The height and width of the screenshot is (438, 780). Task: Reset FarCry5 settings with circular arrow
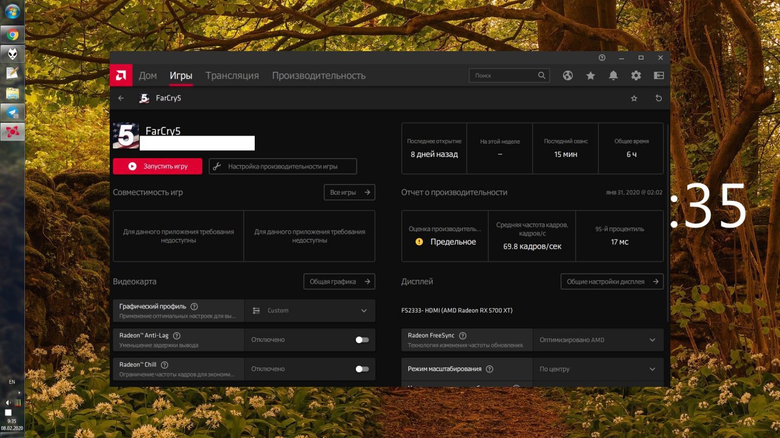[x=659, y=98]
